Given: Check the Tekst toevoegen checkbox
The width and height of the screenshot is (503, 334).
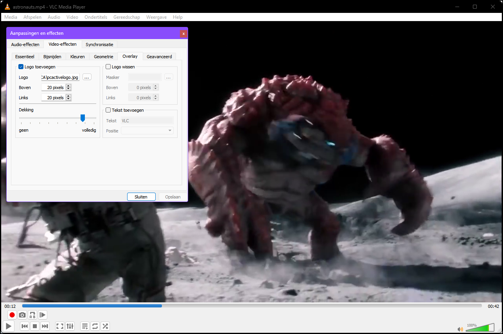Looking at the screenshot, I should (108, 110).
